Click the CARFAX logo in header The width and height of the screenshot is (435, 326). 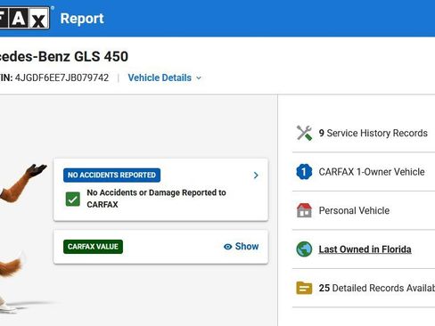[24, 18]
